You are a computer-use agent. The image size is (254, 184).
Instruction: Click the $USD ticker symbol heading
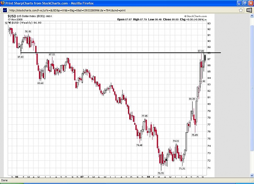[x=12, y=16]
